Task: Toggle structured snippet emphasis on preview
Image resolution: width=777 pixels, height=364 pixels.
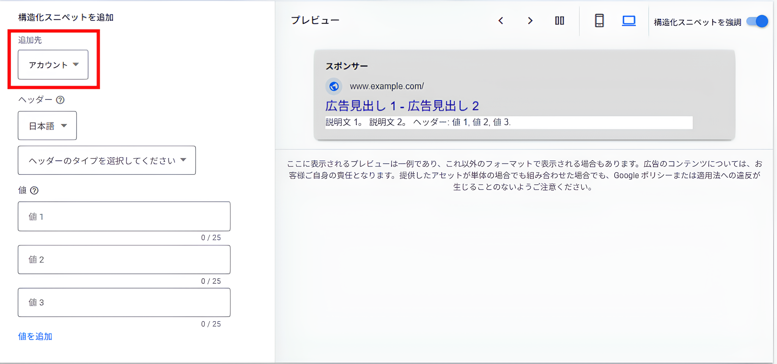Action: 757,21
